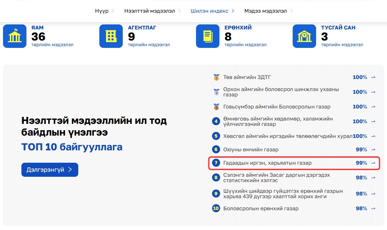The height and width of the screenshot is (230, 387).
Task: Click the arrow beside Сэлэнгэ аймгийн статистикийн хэлтэс
Action: [x=373, y=178]
